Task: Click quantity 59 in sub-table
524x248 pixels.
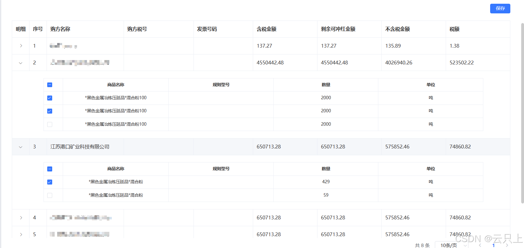Action: 326,195
